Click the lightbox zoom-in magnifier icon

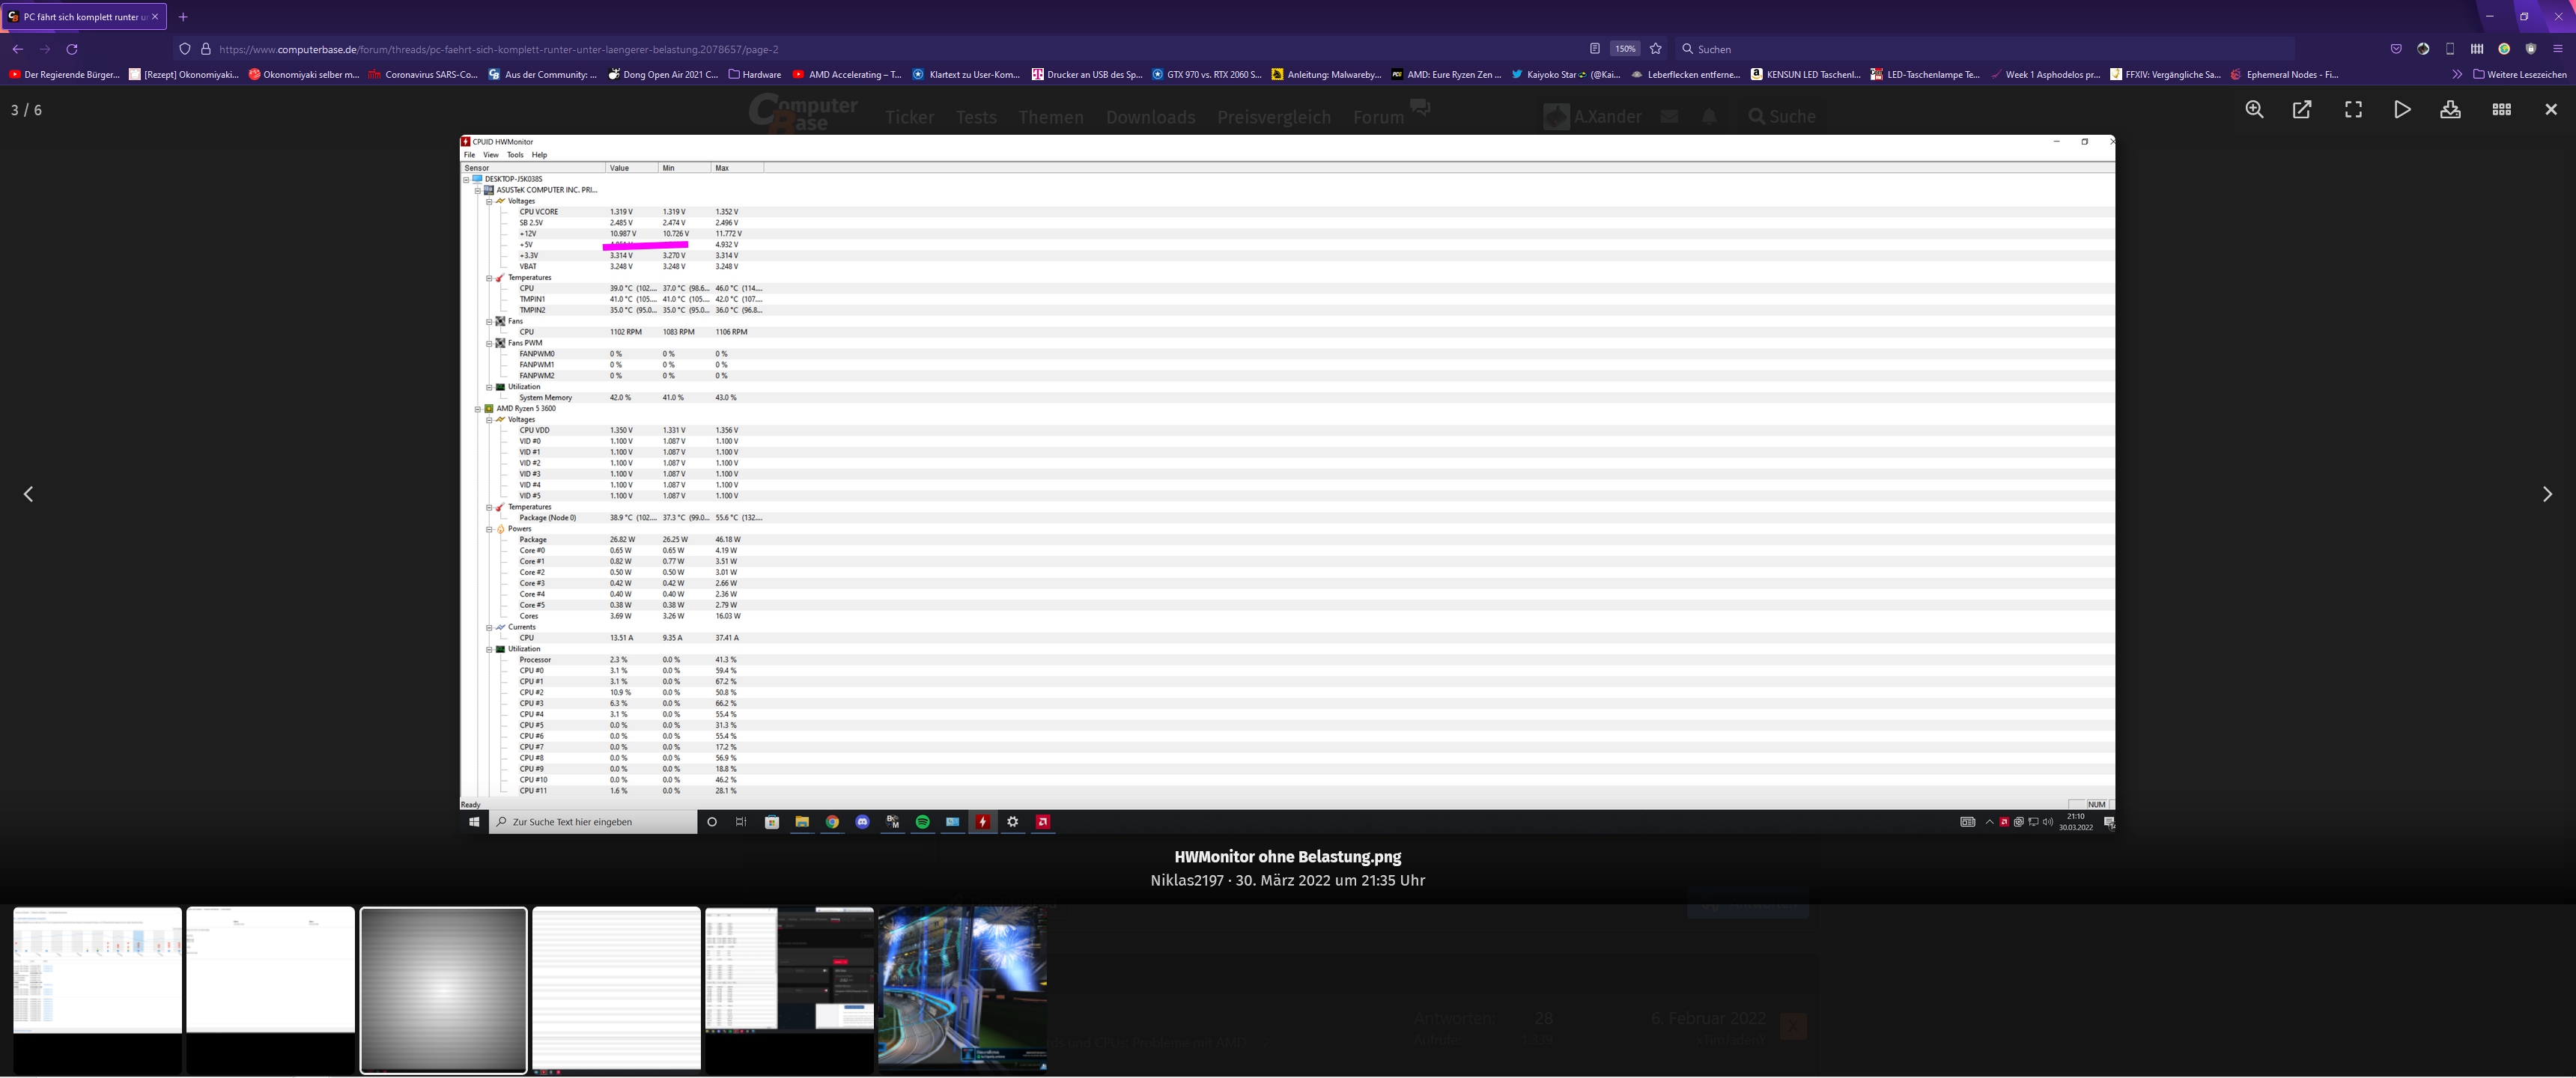2254,110
